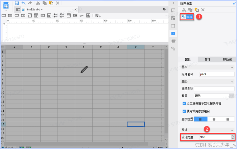Screen dimensions: 237x149
Task: Undo the last action
Action: click(x=24, y=3)
